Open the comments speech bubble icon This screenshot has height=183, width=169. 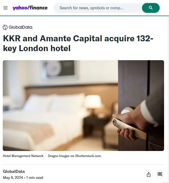point(160,174)
